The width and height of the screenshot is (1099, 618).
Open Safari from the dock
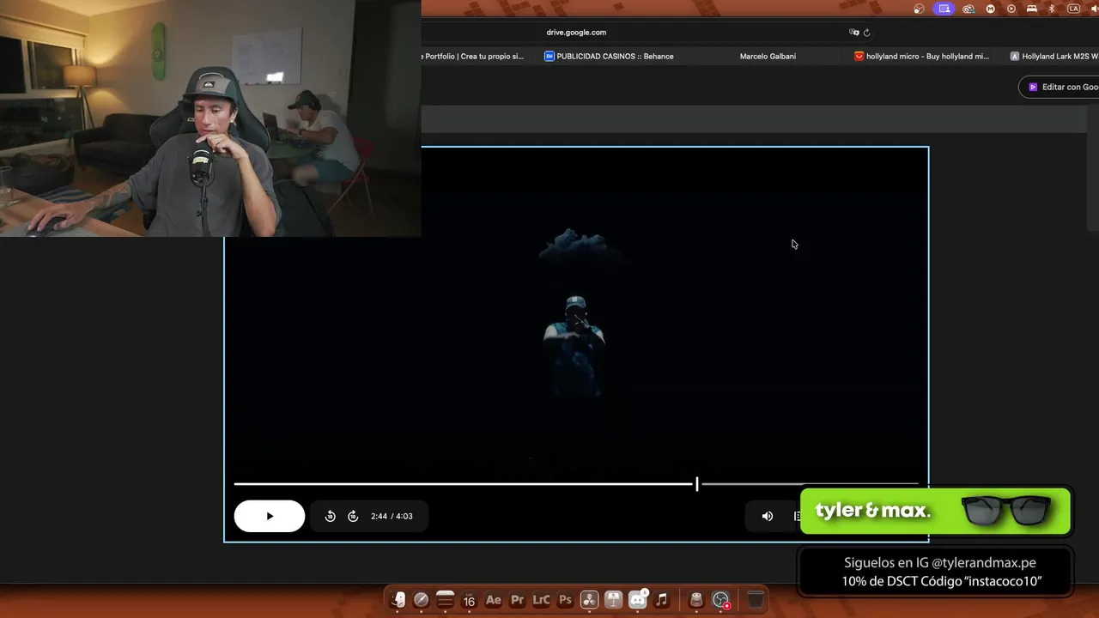421,600
